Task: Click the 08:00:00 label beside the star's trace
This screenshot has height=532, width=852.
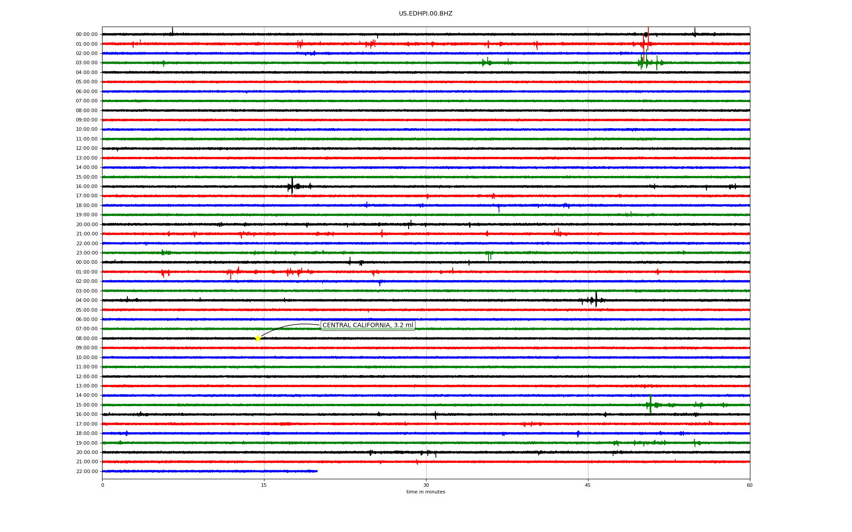Action: 87,338
